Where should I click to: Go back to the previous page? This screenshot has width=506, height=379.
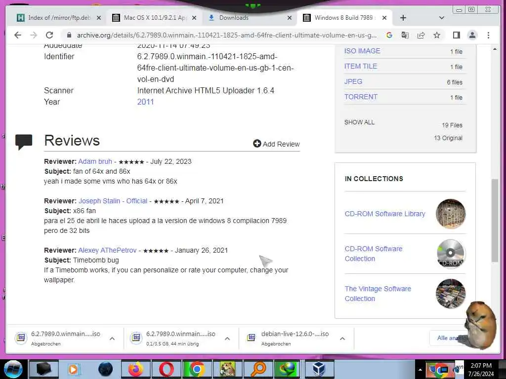(18, 35)
